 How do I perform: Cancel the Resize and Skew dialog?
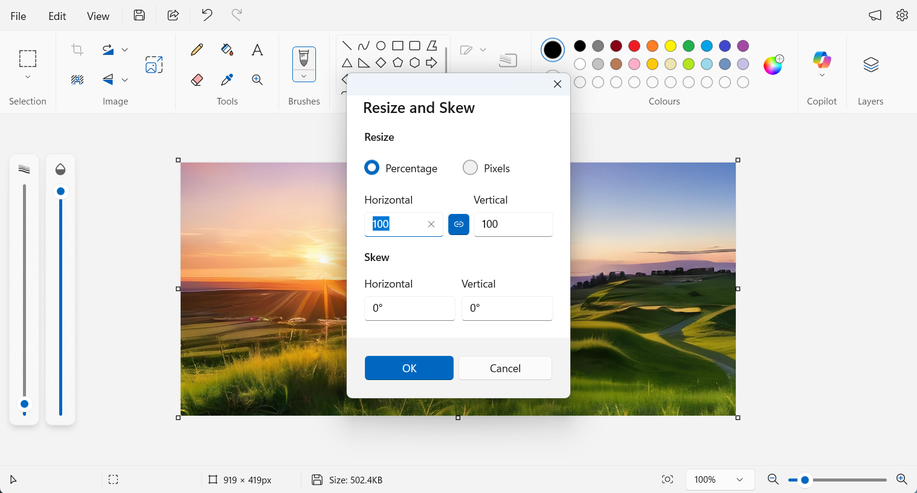coord(505,368)
